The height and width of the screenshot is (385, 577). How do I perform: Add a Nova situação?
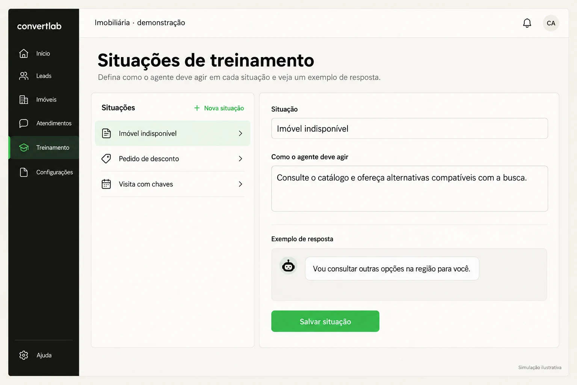(219, 108)
